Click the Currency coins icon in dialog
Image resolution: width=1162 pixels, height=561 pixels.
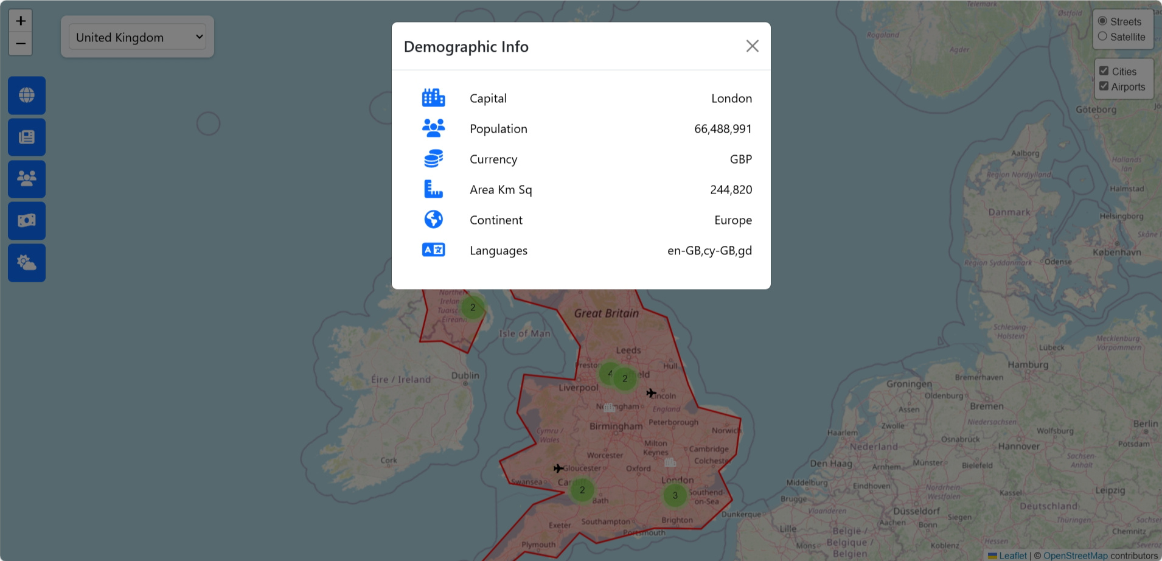[x=433, y=158]
